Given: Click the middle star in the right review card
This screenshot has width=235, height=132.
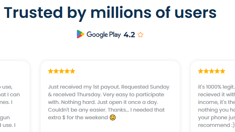Looking at the screenshot, I should pyautogui.click(x=212, y=71).
